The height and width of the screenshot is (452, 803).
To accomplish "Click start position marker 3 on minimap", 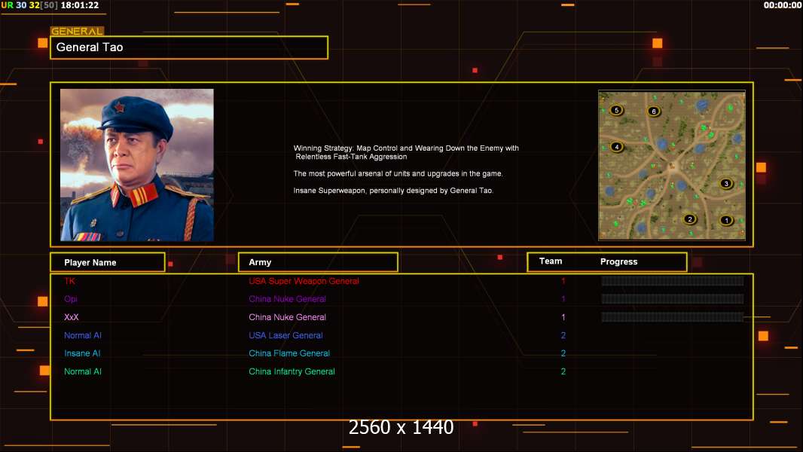I will (x=725, y=183).
